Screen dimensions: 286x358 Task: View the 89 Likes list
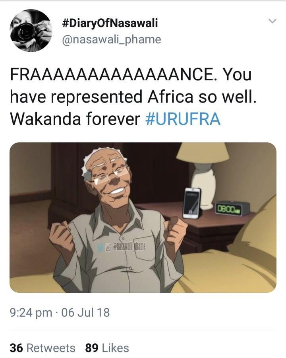tap(107, 348)
